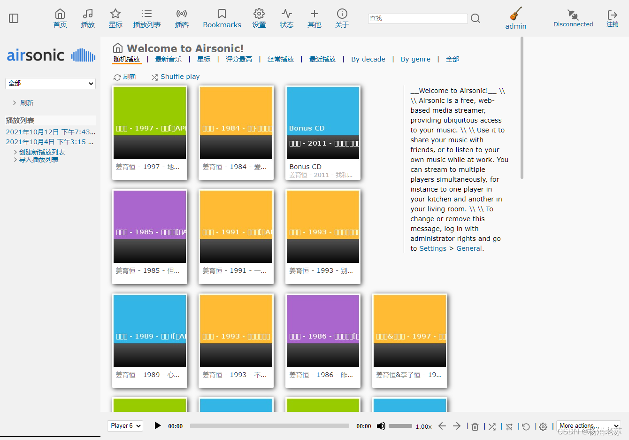Click the page vertical scrollbar
Viewport: 629px width, 440px height.
pyautogui.click(x=522, y=108)
